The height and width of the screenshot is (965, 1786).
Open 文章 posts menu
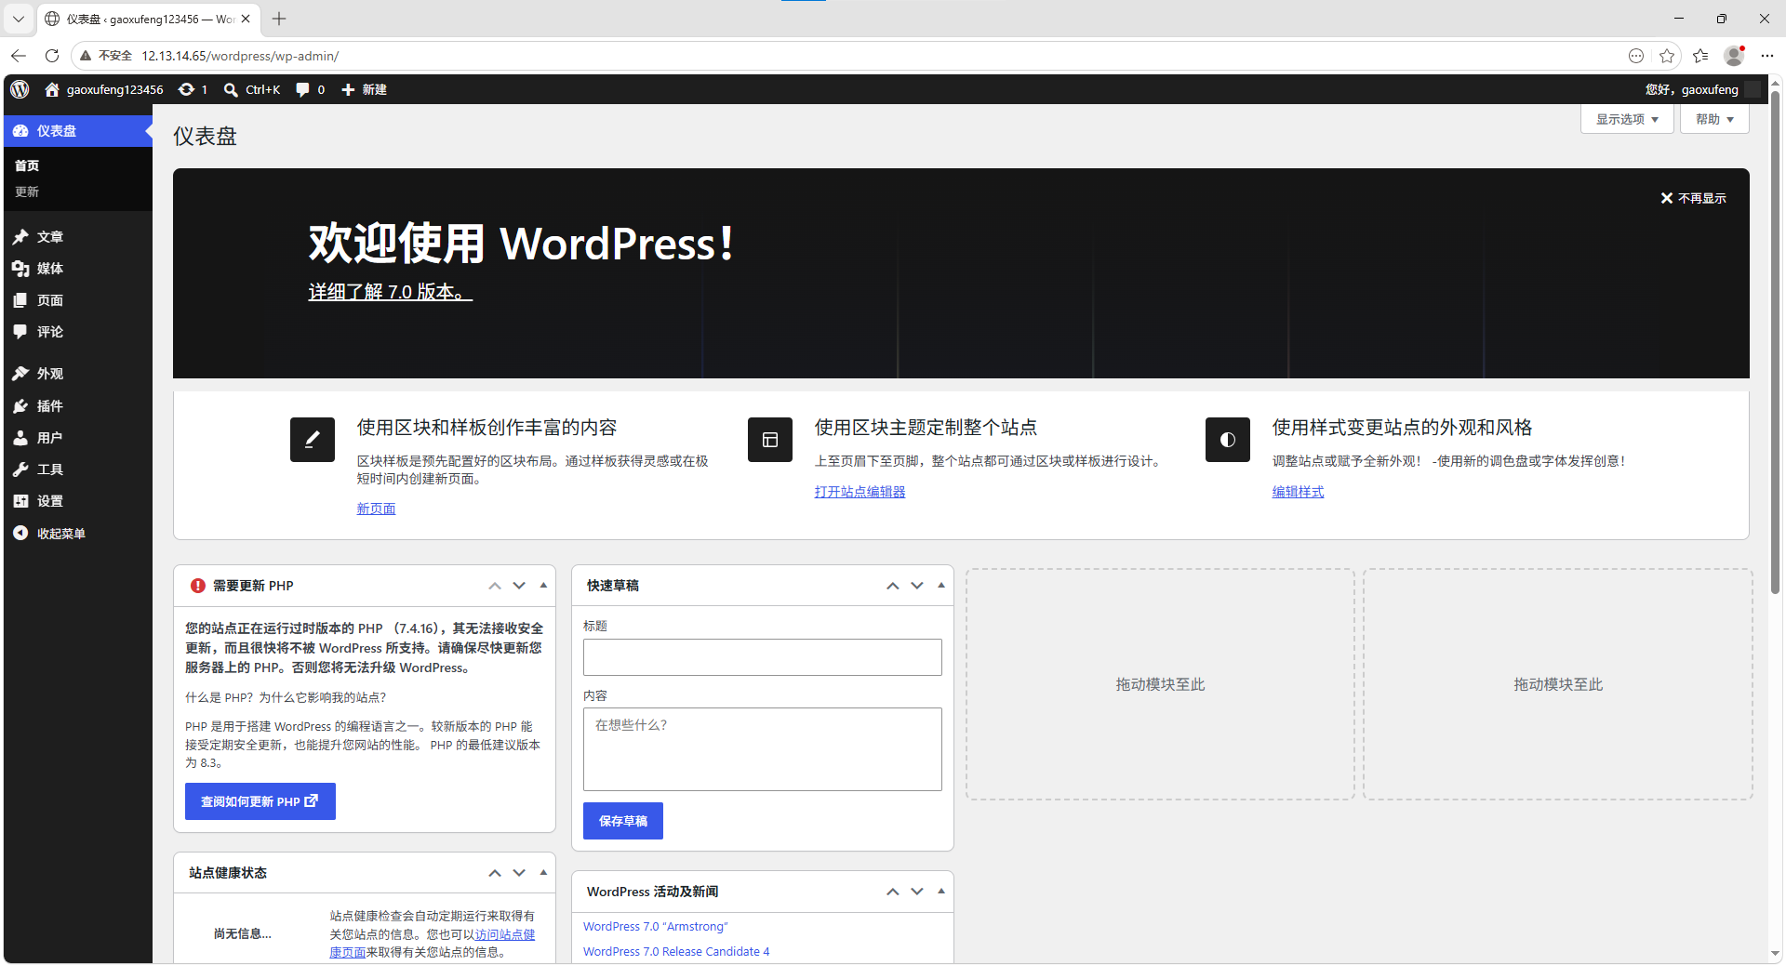[x=78, y=237]
